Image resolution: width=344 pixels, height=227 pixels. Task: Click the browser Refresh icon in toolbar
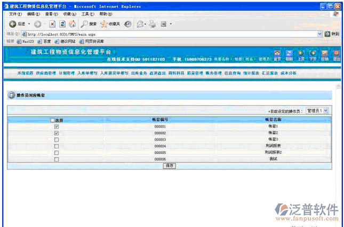[x=62, y=24]
